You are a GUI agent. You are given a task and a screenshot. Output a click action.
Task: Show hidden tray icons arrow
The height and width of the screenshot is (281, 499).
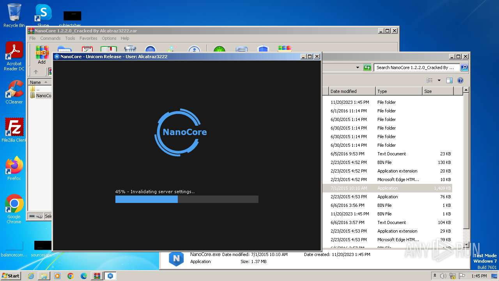click(x=435, y=276)
